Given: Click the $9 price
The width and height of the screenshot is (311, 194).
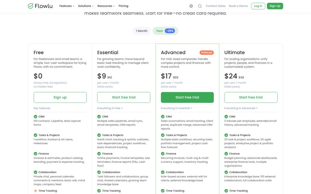Looking at the screenshot, I should [101, 76].
